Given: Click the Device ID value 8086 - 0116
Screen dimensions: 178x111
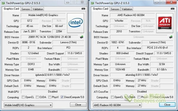Looking at the screenshot, I should click(28, 42).
